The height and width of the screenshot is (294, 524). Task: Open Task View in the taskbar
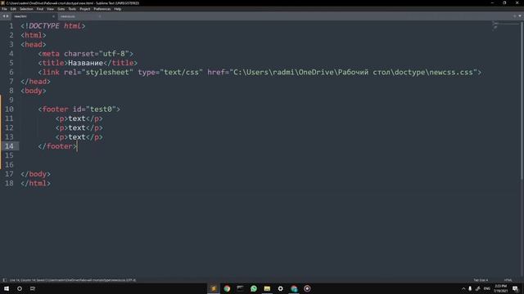point(33,288)
